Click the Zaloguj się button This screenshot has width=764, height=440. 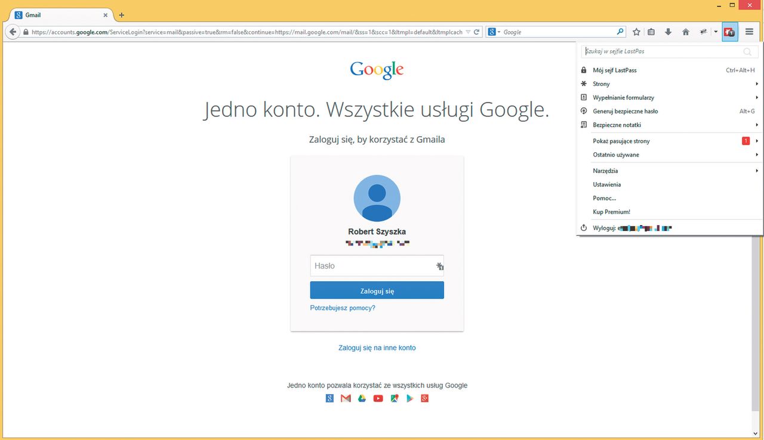point(377,291)
